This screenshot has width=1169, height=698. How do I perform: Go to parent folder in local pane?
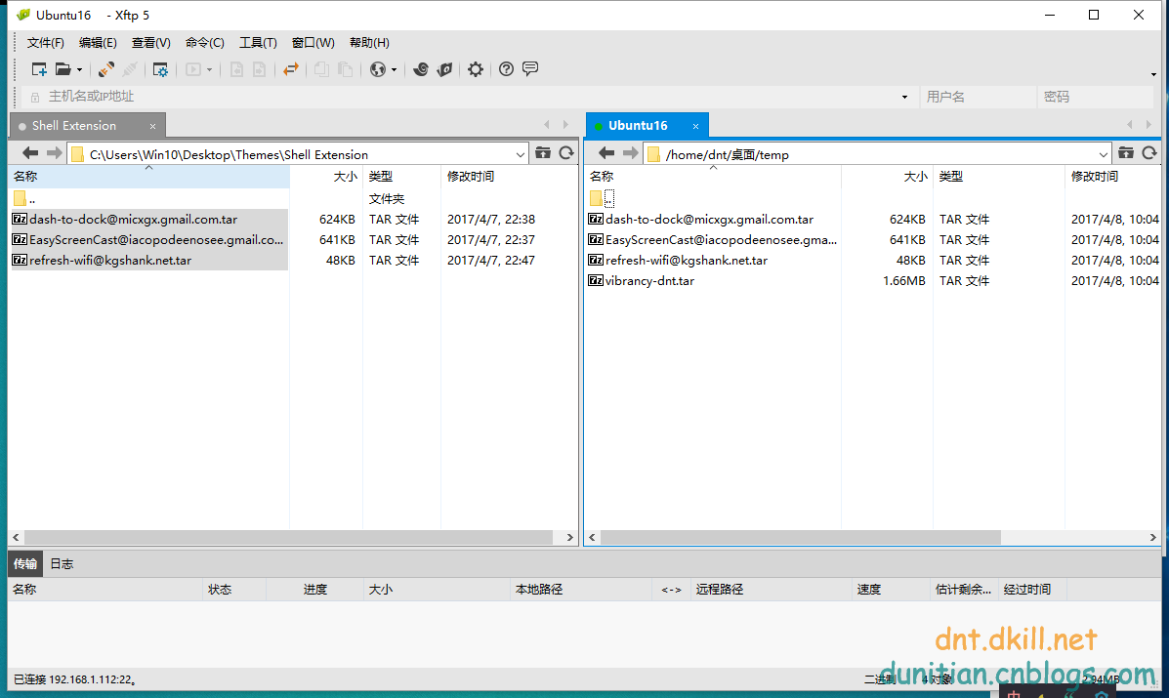click(x=543, y=152)
